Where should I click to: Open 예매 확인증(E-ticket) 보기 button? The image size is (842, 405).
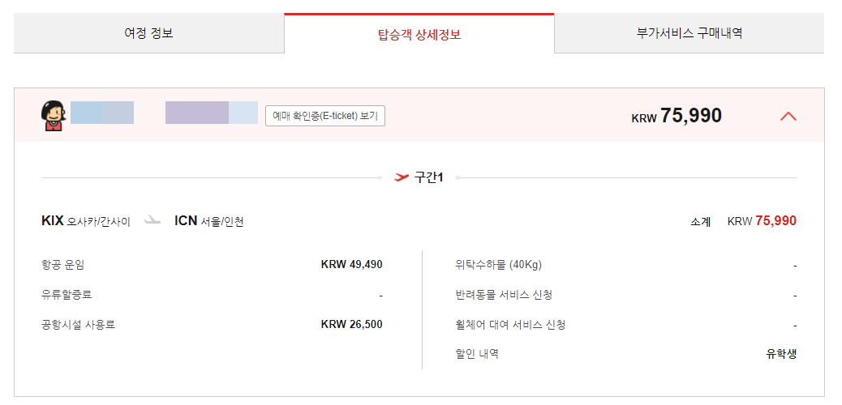click(325, 115)
